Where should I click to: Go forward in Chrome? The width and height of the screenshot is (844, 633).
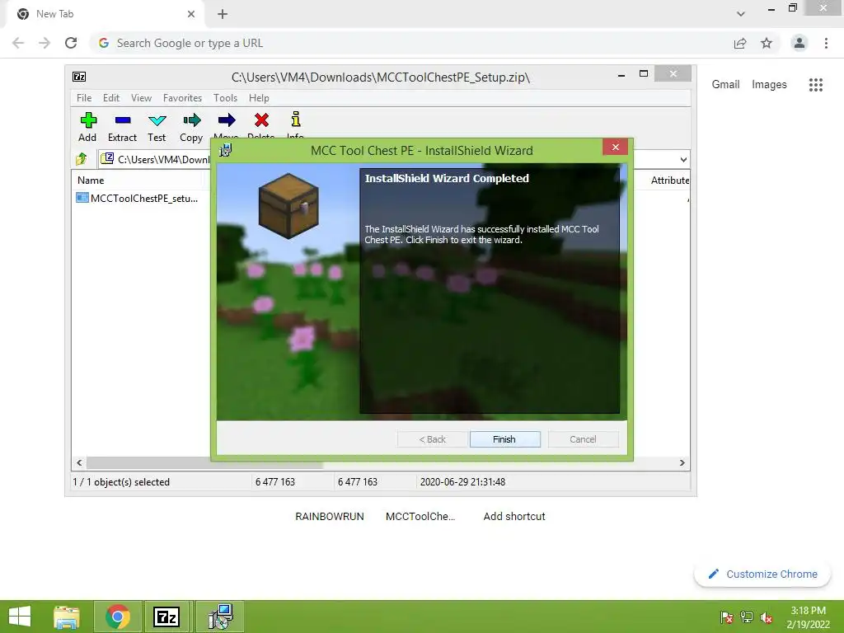click(x=45, y=43)
